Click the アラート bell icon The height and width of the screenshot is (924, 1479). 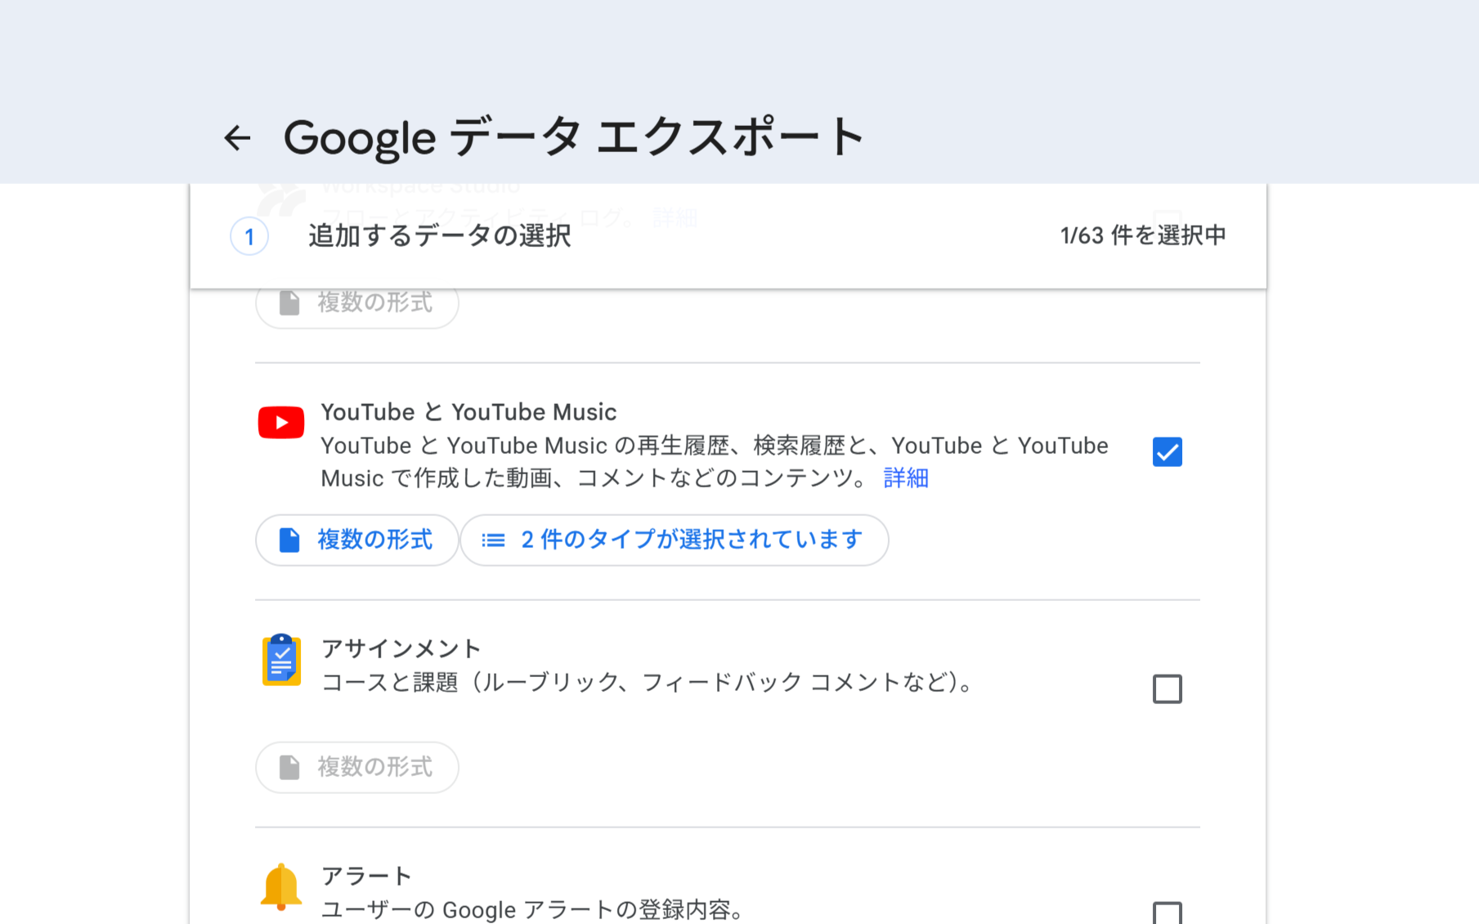coord(280,886)
